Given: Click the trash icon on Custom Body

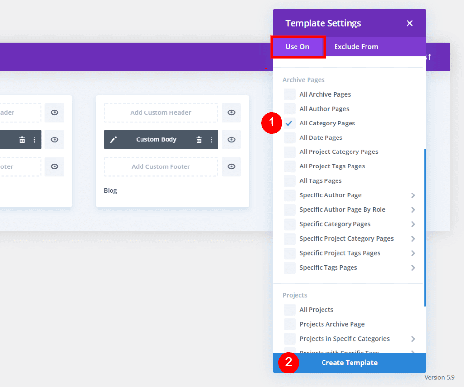Looking at the screenshot, I should (199, 139).
